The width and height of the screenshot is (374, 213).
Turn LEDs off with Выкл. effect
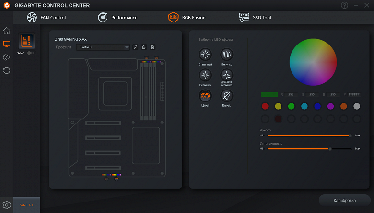(226, 96)
